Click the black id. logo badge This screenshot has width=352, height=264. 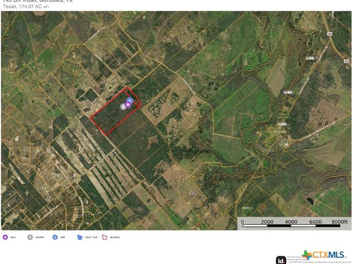point(281,260)
